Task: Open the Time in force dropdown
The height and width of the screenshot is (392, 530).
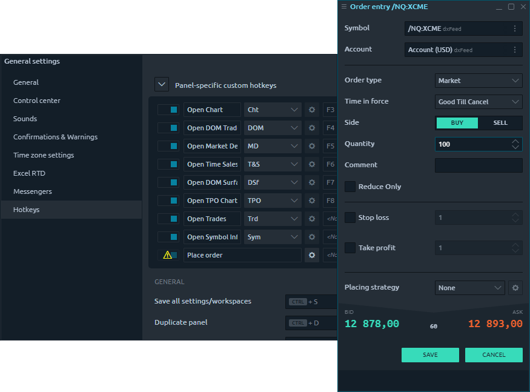Action: [x=479, y=102]
